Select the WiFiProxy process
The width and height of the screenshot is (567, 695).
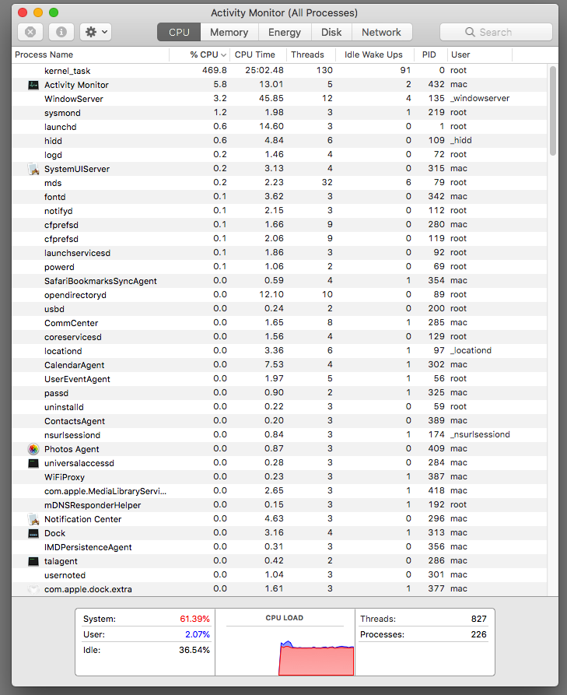279,477
